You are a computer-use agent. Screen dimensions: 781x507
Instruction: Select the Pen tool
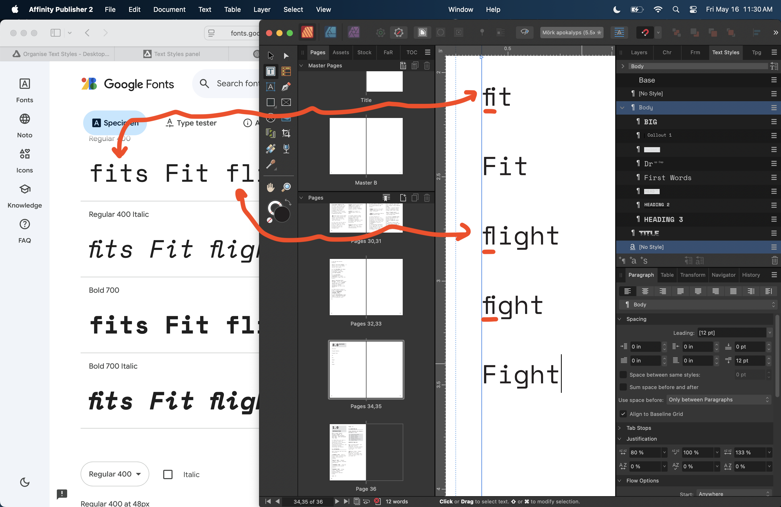(x=286, y=87)
